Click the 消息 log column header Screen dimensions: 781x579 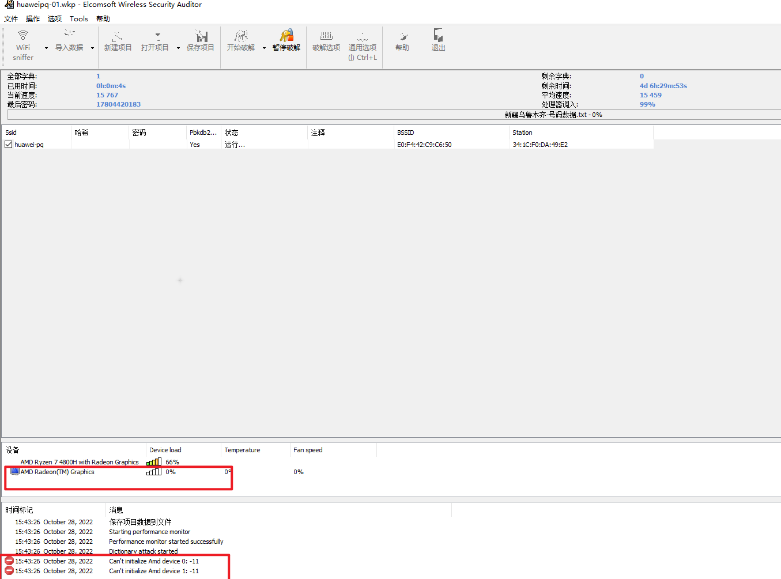(x=278, y=510)
